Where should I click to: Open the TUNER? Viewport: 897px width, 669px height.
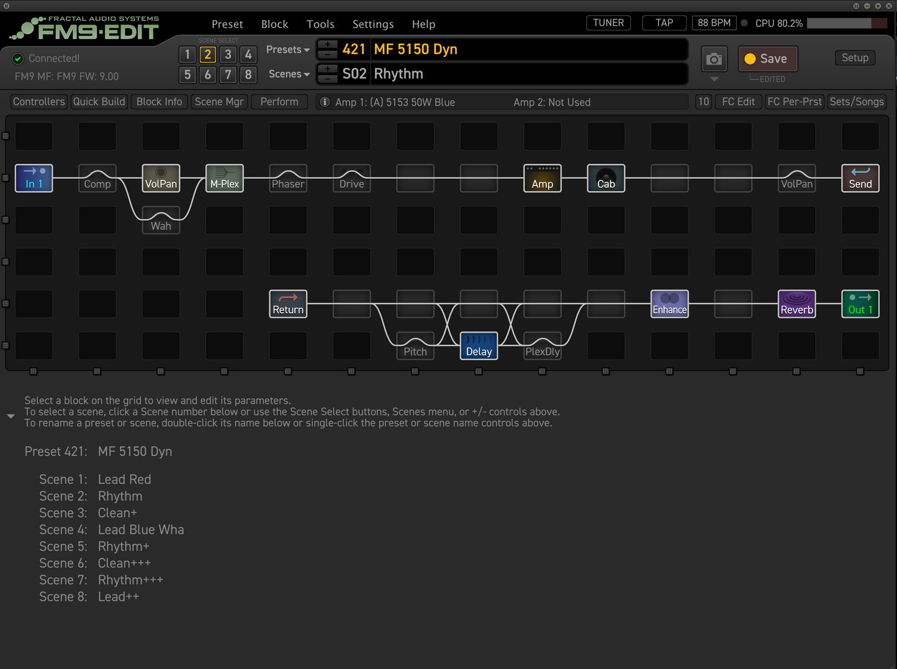608,23
